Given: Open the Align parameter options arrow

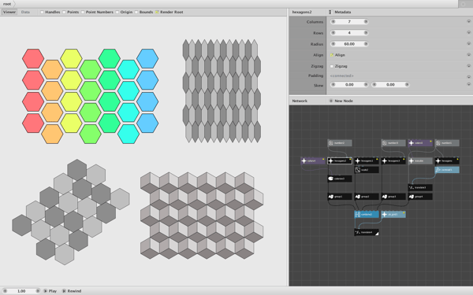Looking at the screenshot, I should coord(468,55).
